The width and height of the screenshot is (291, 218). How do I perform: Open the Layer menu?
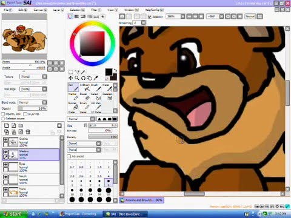(58, 10)
